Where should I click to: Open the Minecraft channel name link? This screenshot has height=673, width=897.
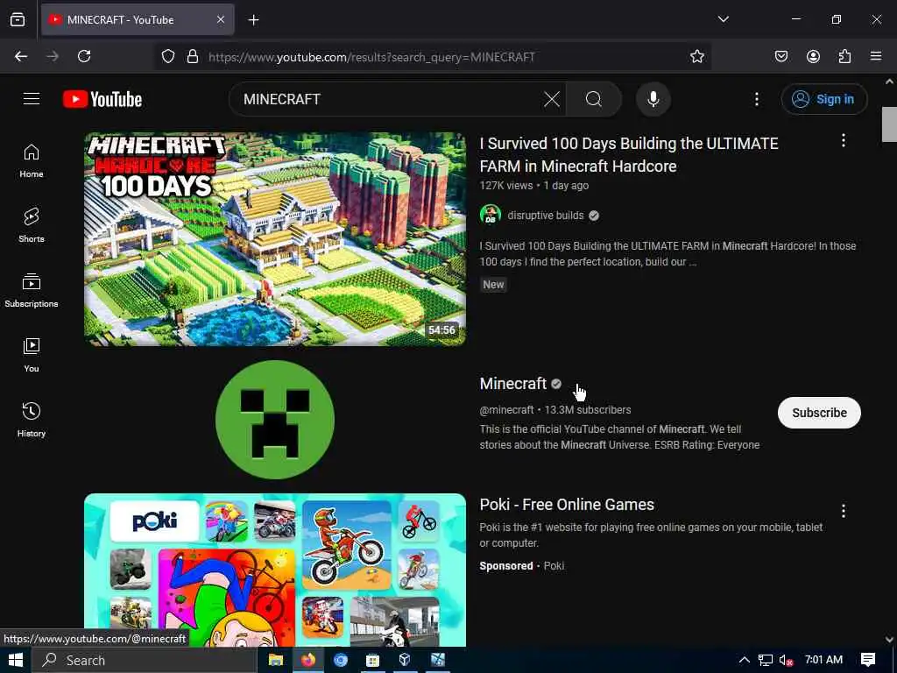point(513,384)
